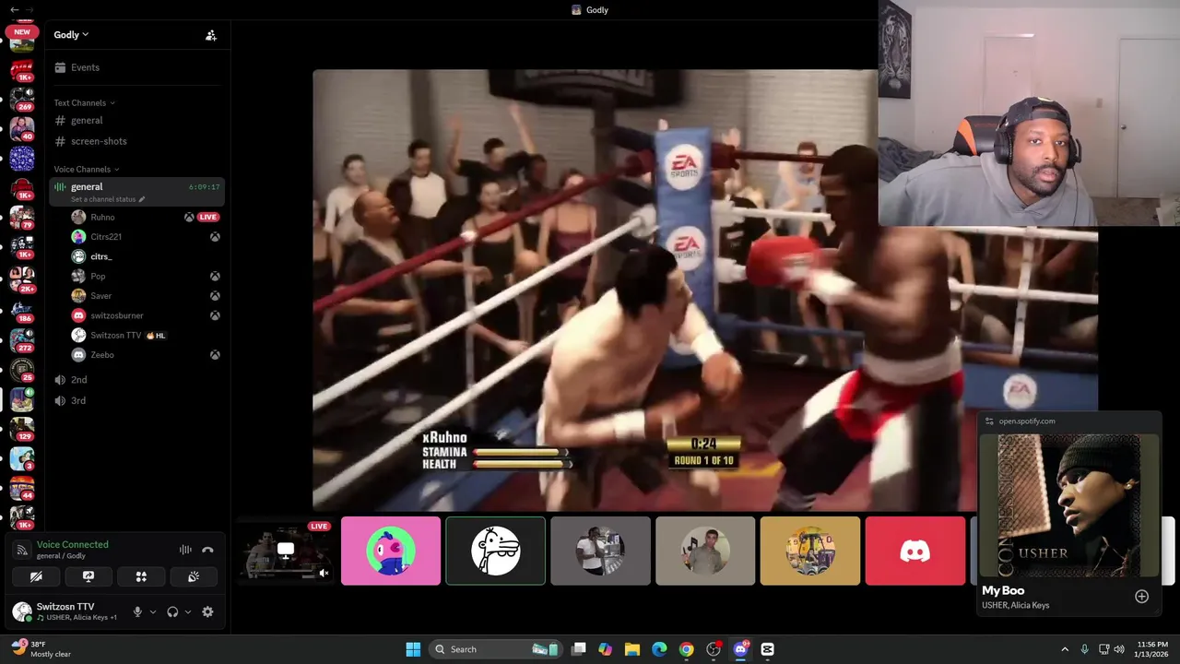Select the general voice channel
The width and height of the screenshot is (1180, 664).
[136, 192]
